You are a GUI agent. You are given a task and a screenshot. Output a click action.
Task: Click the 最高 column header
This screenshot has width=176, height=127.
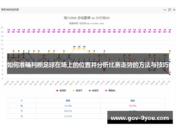click(68, 101)
